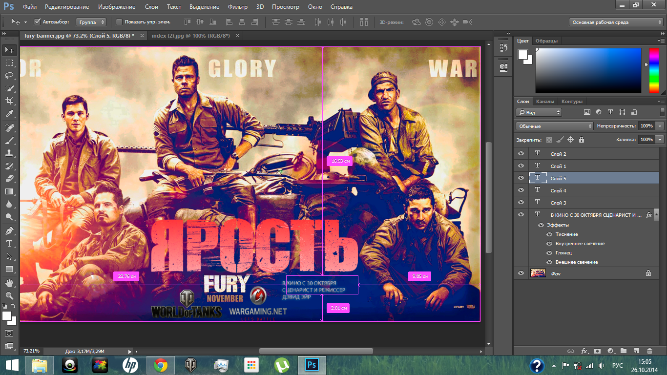The image size is (667, 375).
Task: Open the Изображение menu
Action: point(117,7)
